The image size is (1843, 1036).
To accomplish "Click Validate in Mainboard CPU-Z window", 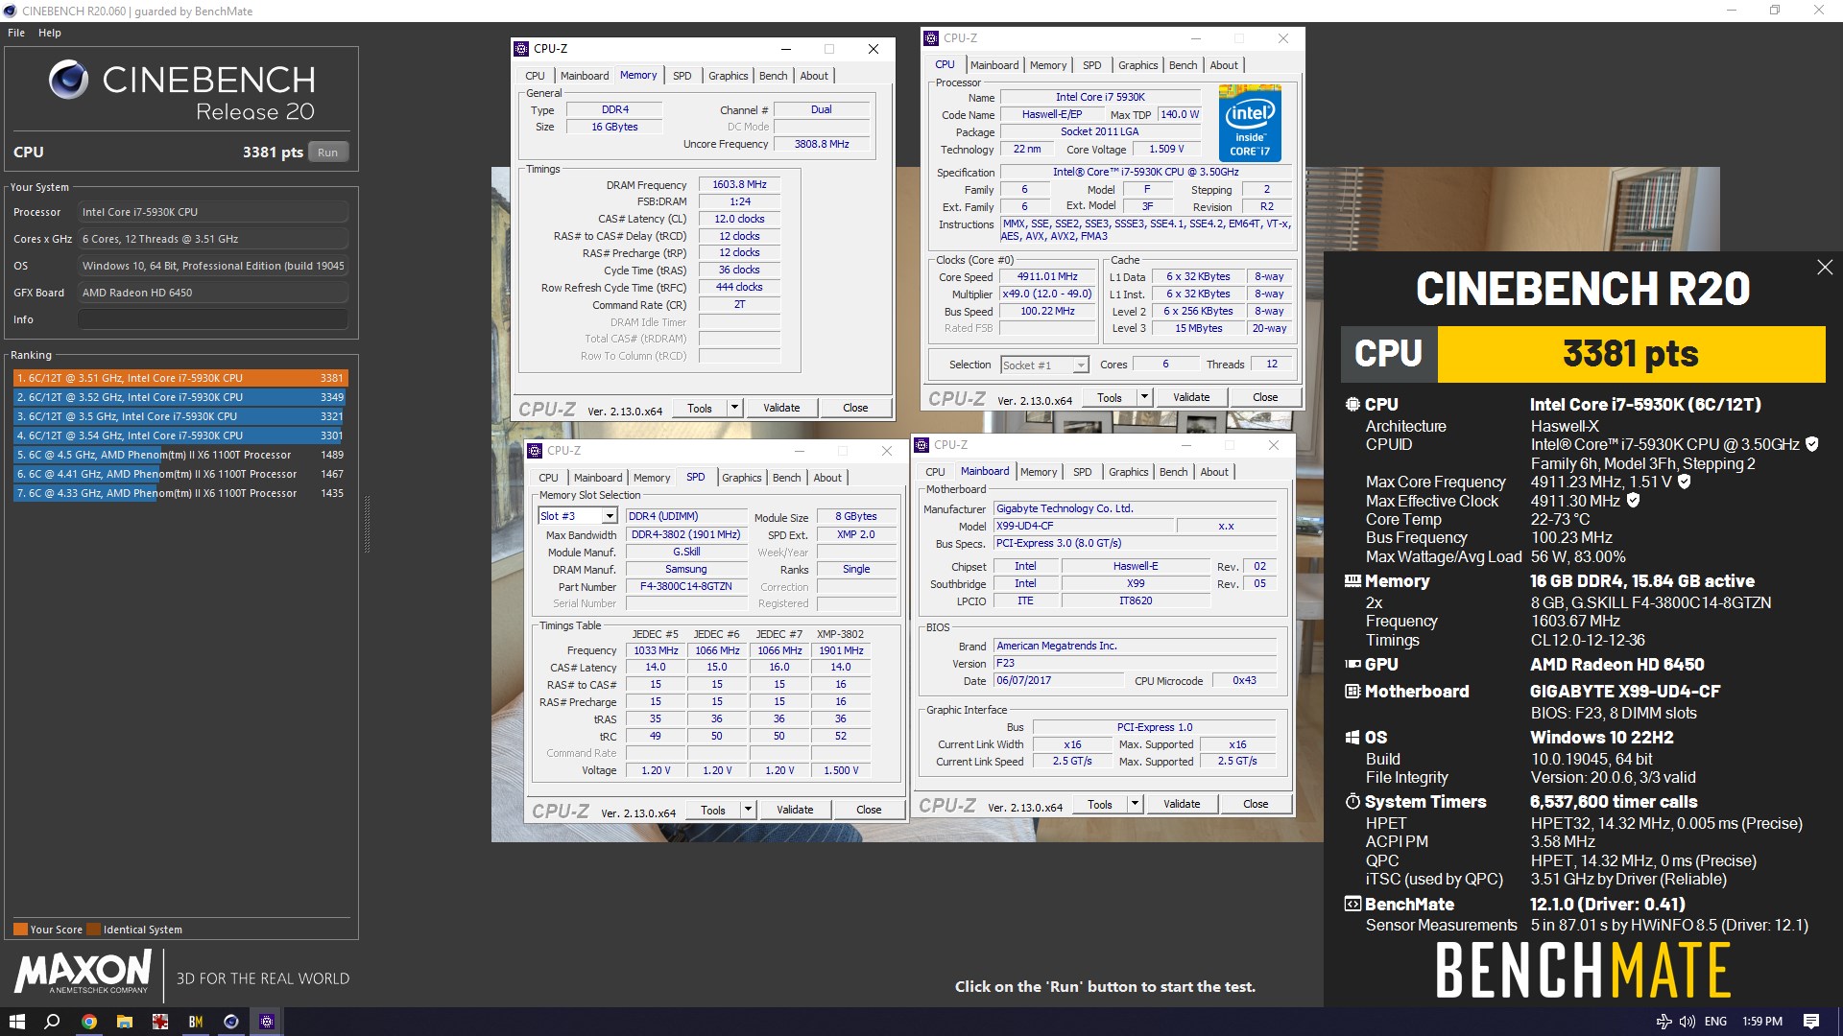I will pyautogui.click(x=1182, y=804).
